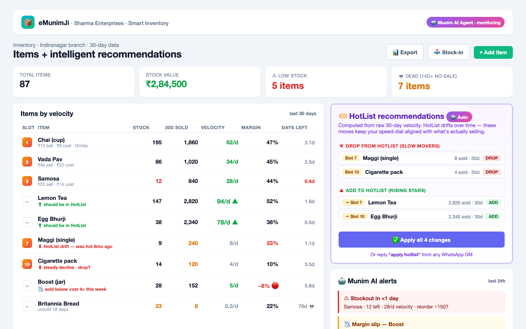The height and width of the screenshot is (329, 526).
Task: Click 'sold below cost 4× this week' note
Action: pos(72,289)
